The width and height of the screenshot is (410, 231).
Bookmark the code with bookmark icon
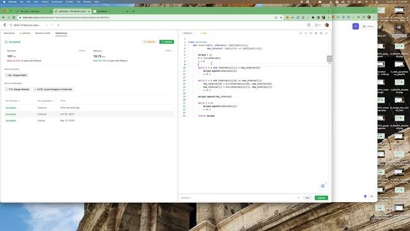tap(300, 33)
